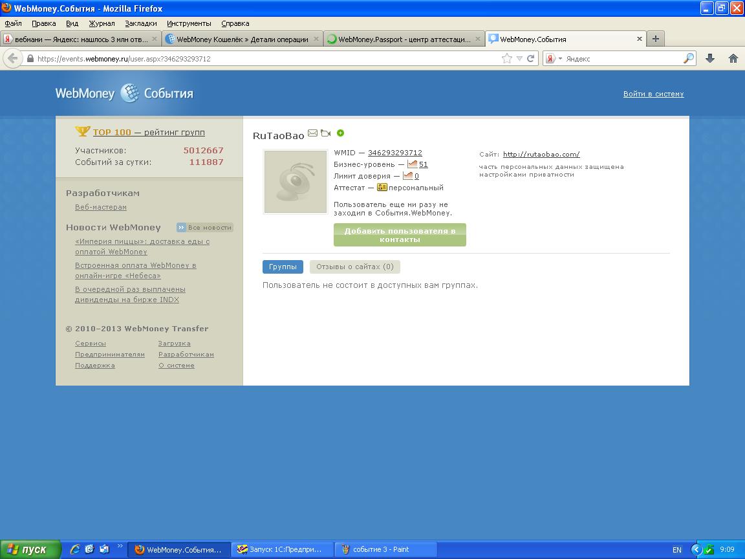The image size is (745, 559).
Task: Reload the page with the refresh icon
Action: point(531,58)
